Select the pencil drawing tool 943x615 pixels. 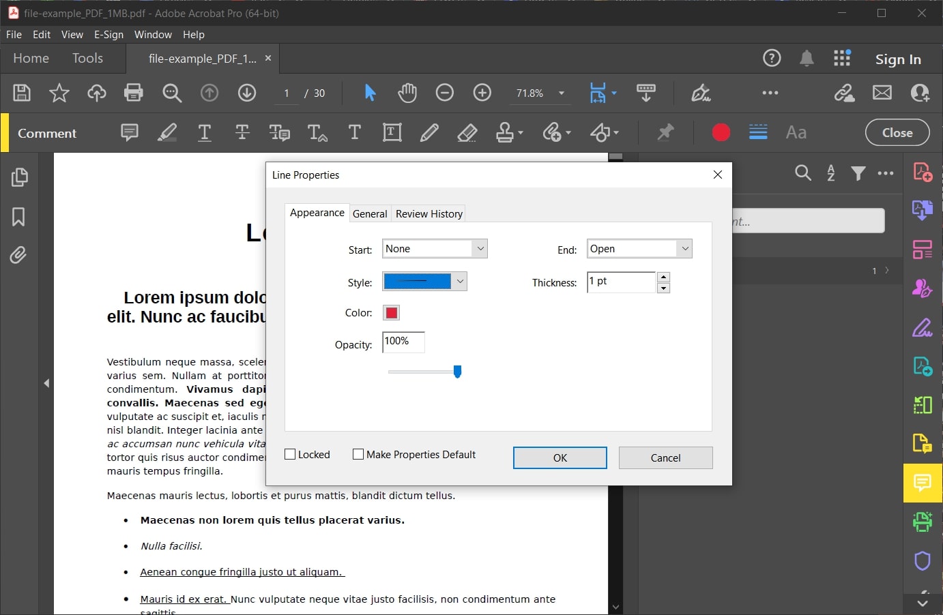coord(429,132)
